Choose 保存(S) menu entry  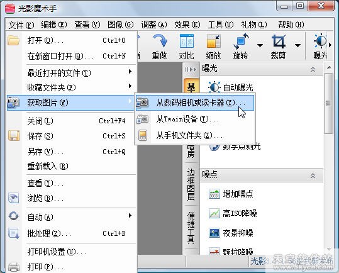point(71,136)
